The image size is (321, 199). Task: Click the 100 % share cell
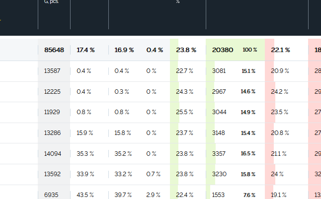[250, 50]
